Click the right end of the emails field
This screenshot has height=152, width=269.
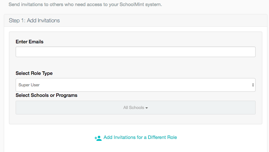pos(250,52)
